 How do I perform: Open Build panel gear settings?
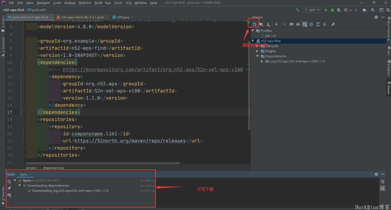tap(376, 175)
